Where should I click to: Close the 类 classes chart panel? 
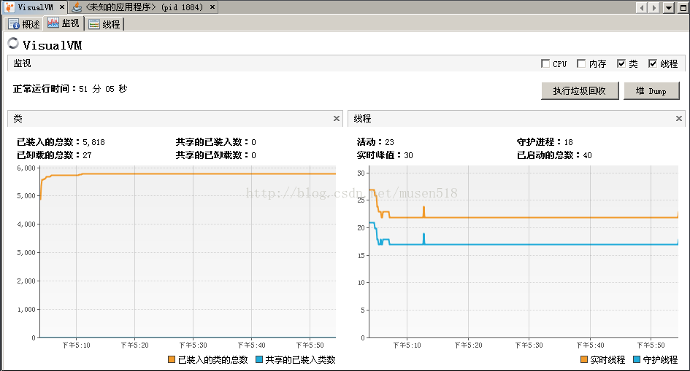(337, 119)
